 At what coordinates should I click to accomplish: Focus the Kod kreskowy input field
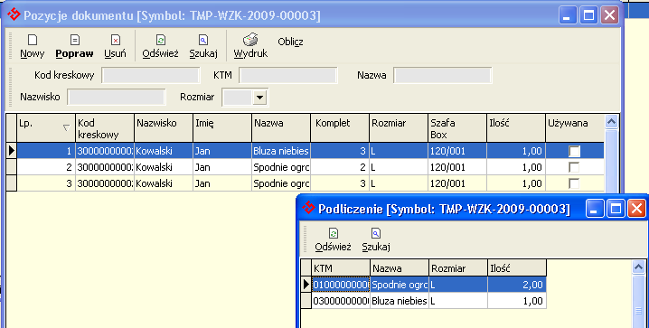(151, 76)
